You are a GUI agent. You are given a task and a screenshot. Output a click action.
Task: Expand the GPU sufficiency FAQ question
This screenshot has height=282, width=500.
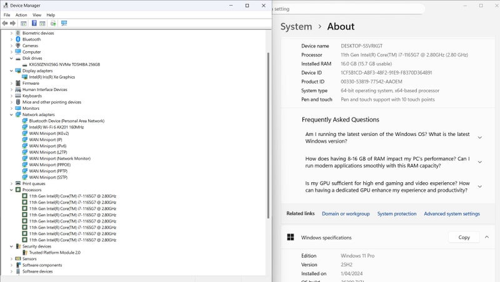(479, 186)
